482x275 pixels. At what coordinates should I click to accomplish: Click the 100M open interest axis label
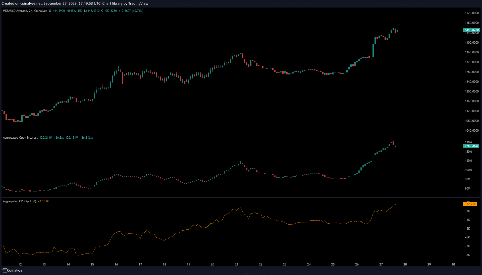pos(468,170)
